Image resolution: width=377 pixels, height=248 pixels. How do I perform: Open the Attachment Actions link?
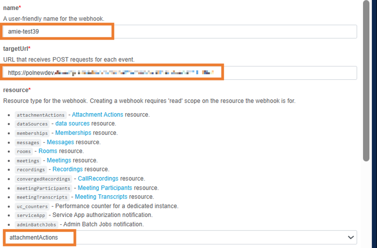(97, 115)
